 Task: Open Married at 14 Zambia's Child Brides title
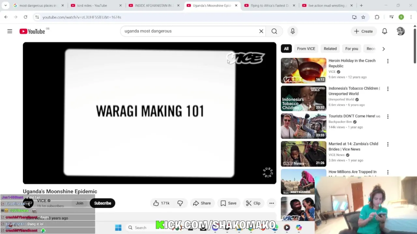[x=353, y=147]
